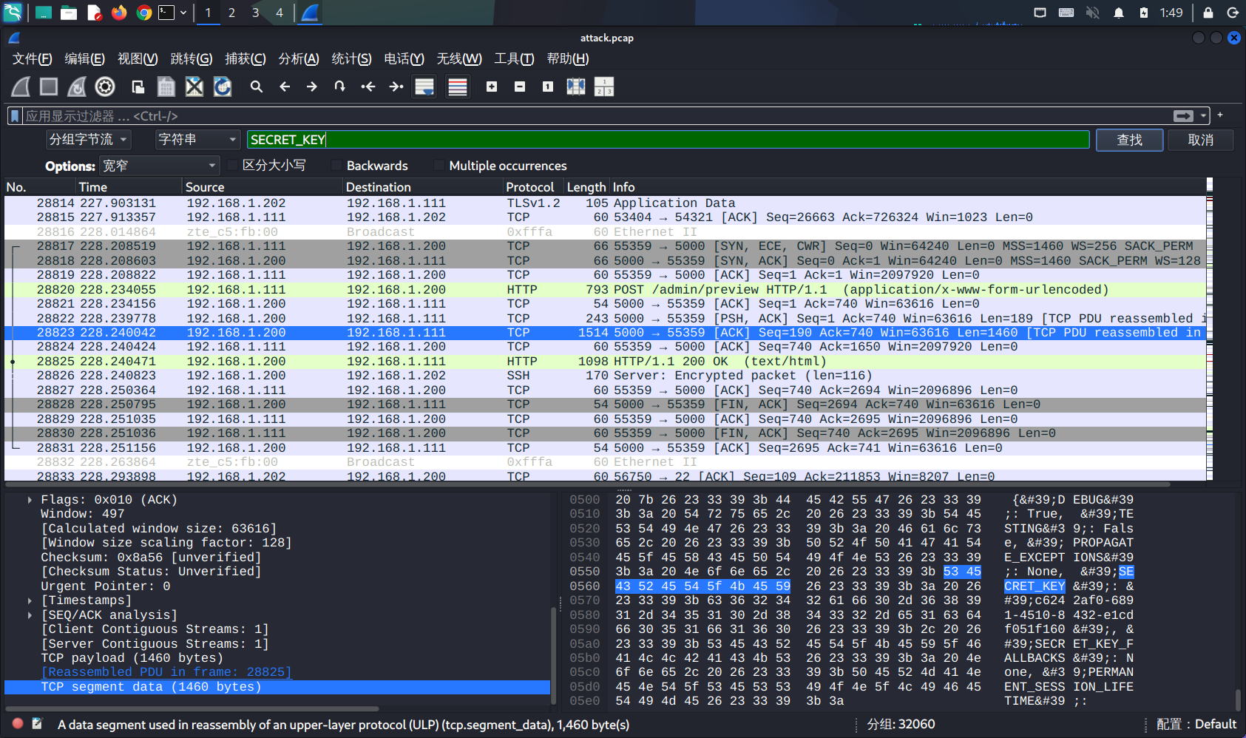Screen dimensions: 1246x738
Task: Open the 分组字节流 search scope dropdown
Action: point(89,140)
